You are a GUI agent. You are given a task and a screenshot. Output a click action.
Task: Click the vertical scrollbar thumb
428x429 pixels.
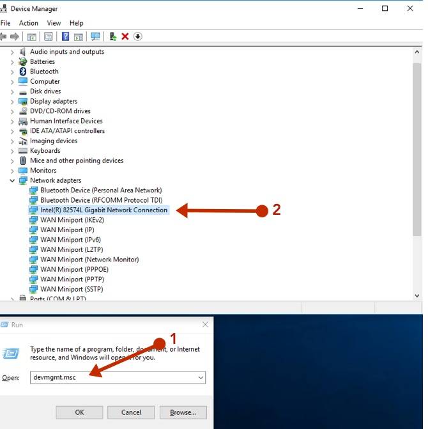pos(417,150)
